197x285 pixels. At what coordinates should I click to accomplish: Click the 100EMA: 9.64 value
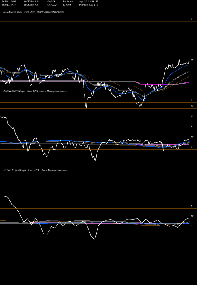point(32,2)
